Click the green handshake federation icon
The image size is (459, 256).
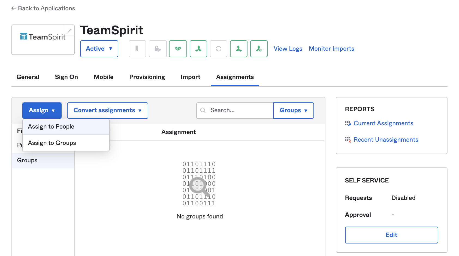[x=178, y=49]
